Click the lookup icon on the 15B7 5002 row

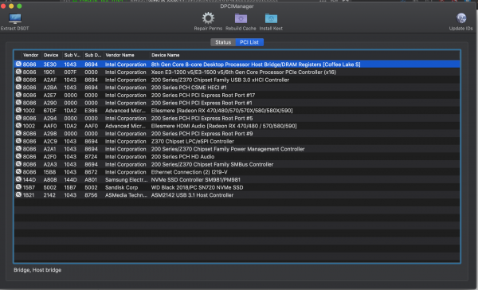(18, 187)
